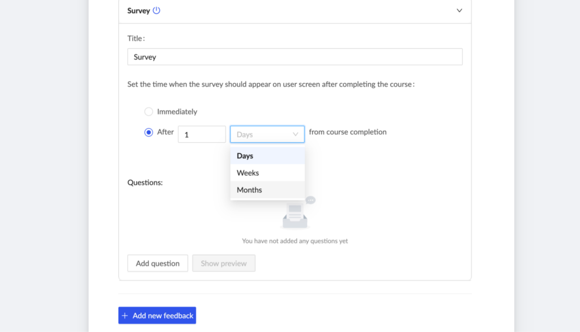Click the Show preview button
Viewport: 580px width, 332px height.
224,263
